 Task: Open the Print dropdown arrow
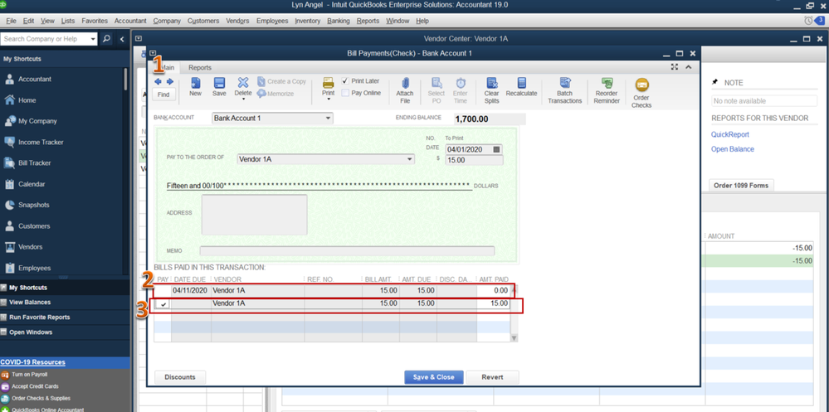pyautogui.click(x=329, y=99)
